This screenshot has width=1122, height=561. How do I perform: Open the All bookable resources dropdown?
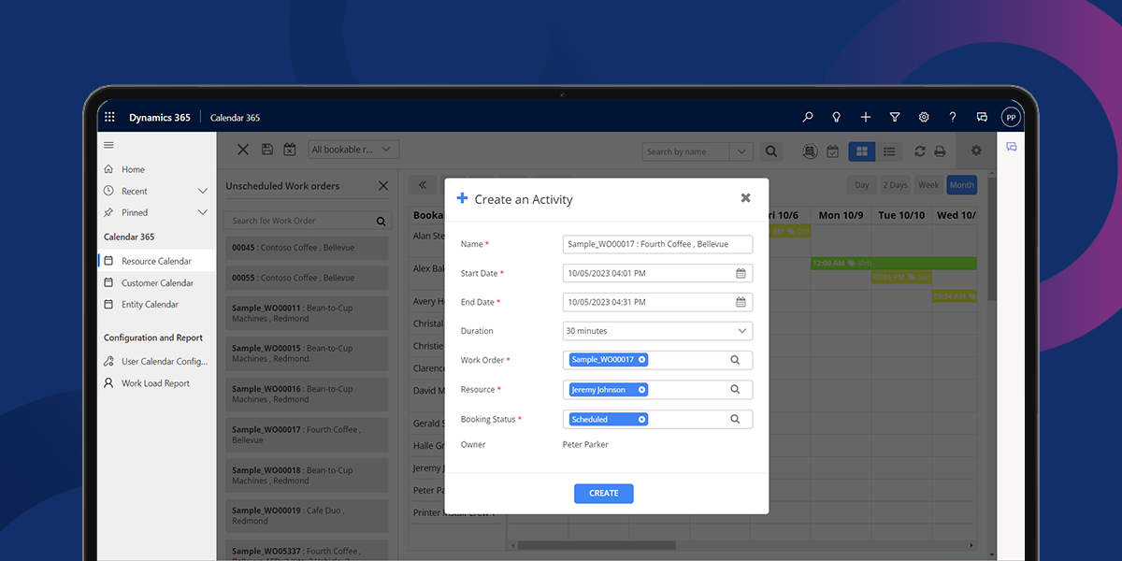click(353, 150)
